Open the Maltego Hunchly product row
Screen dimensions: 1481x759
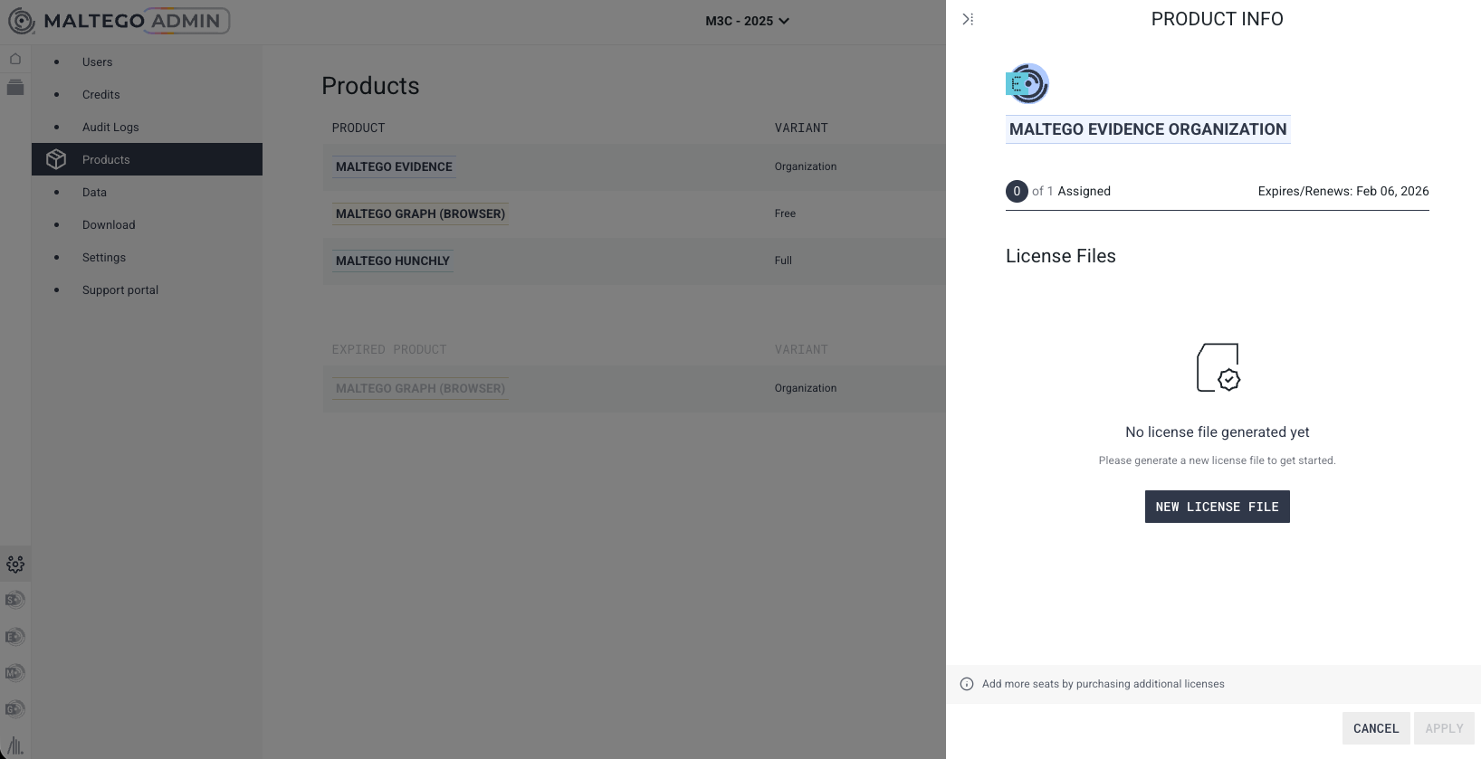pos(393,261)
